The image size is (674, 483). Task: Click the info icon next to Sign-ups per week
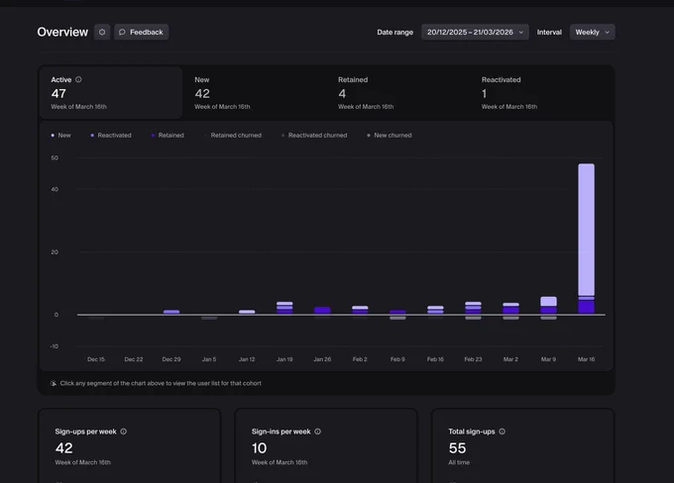point(123,432)
